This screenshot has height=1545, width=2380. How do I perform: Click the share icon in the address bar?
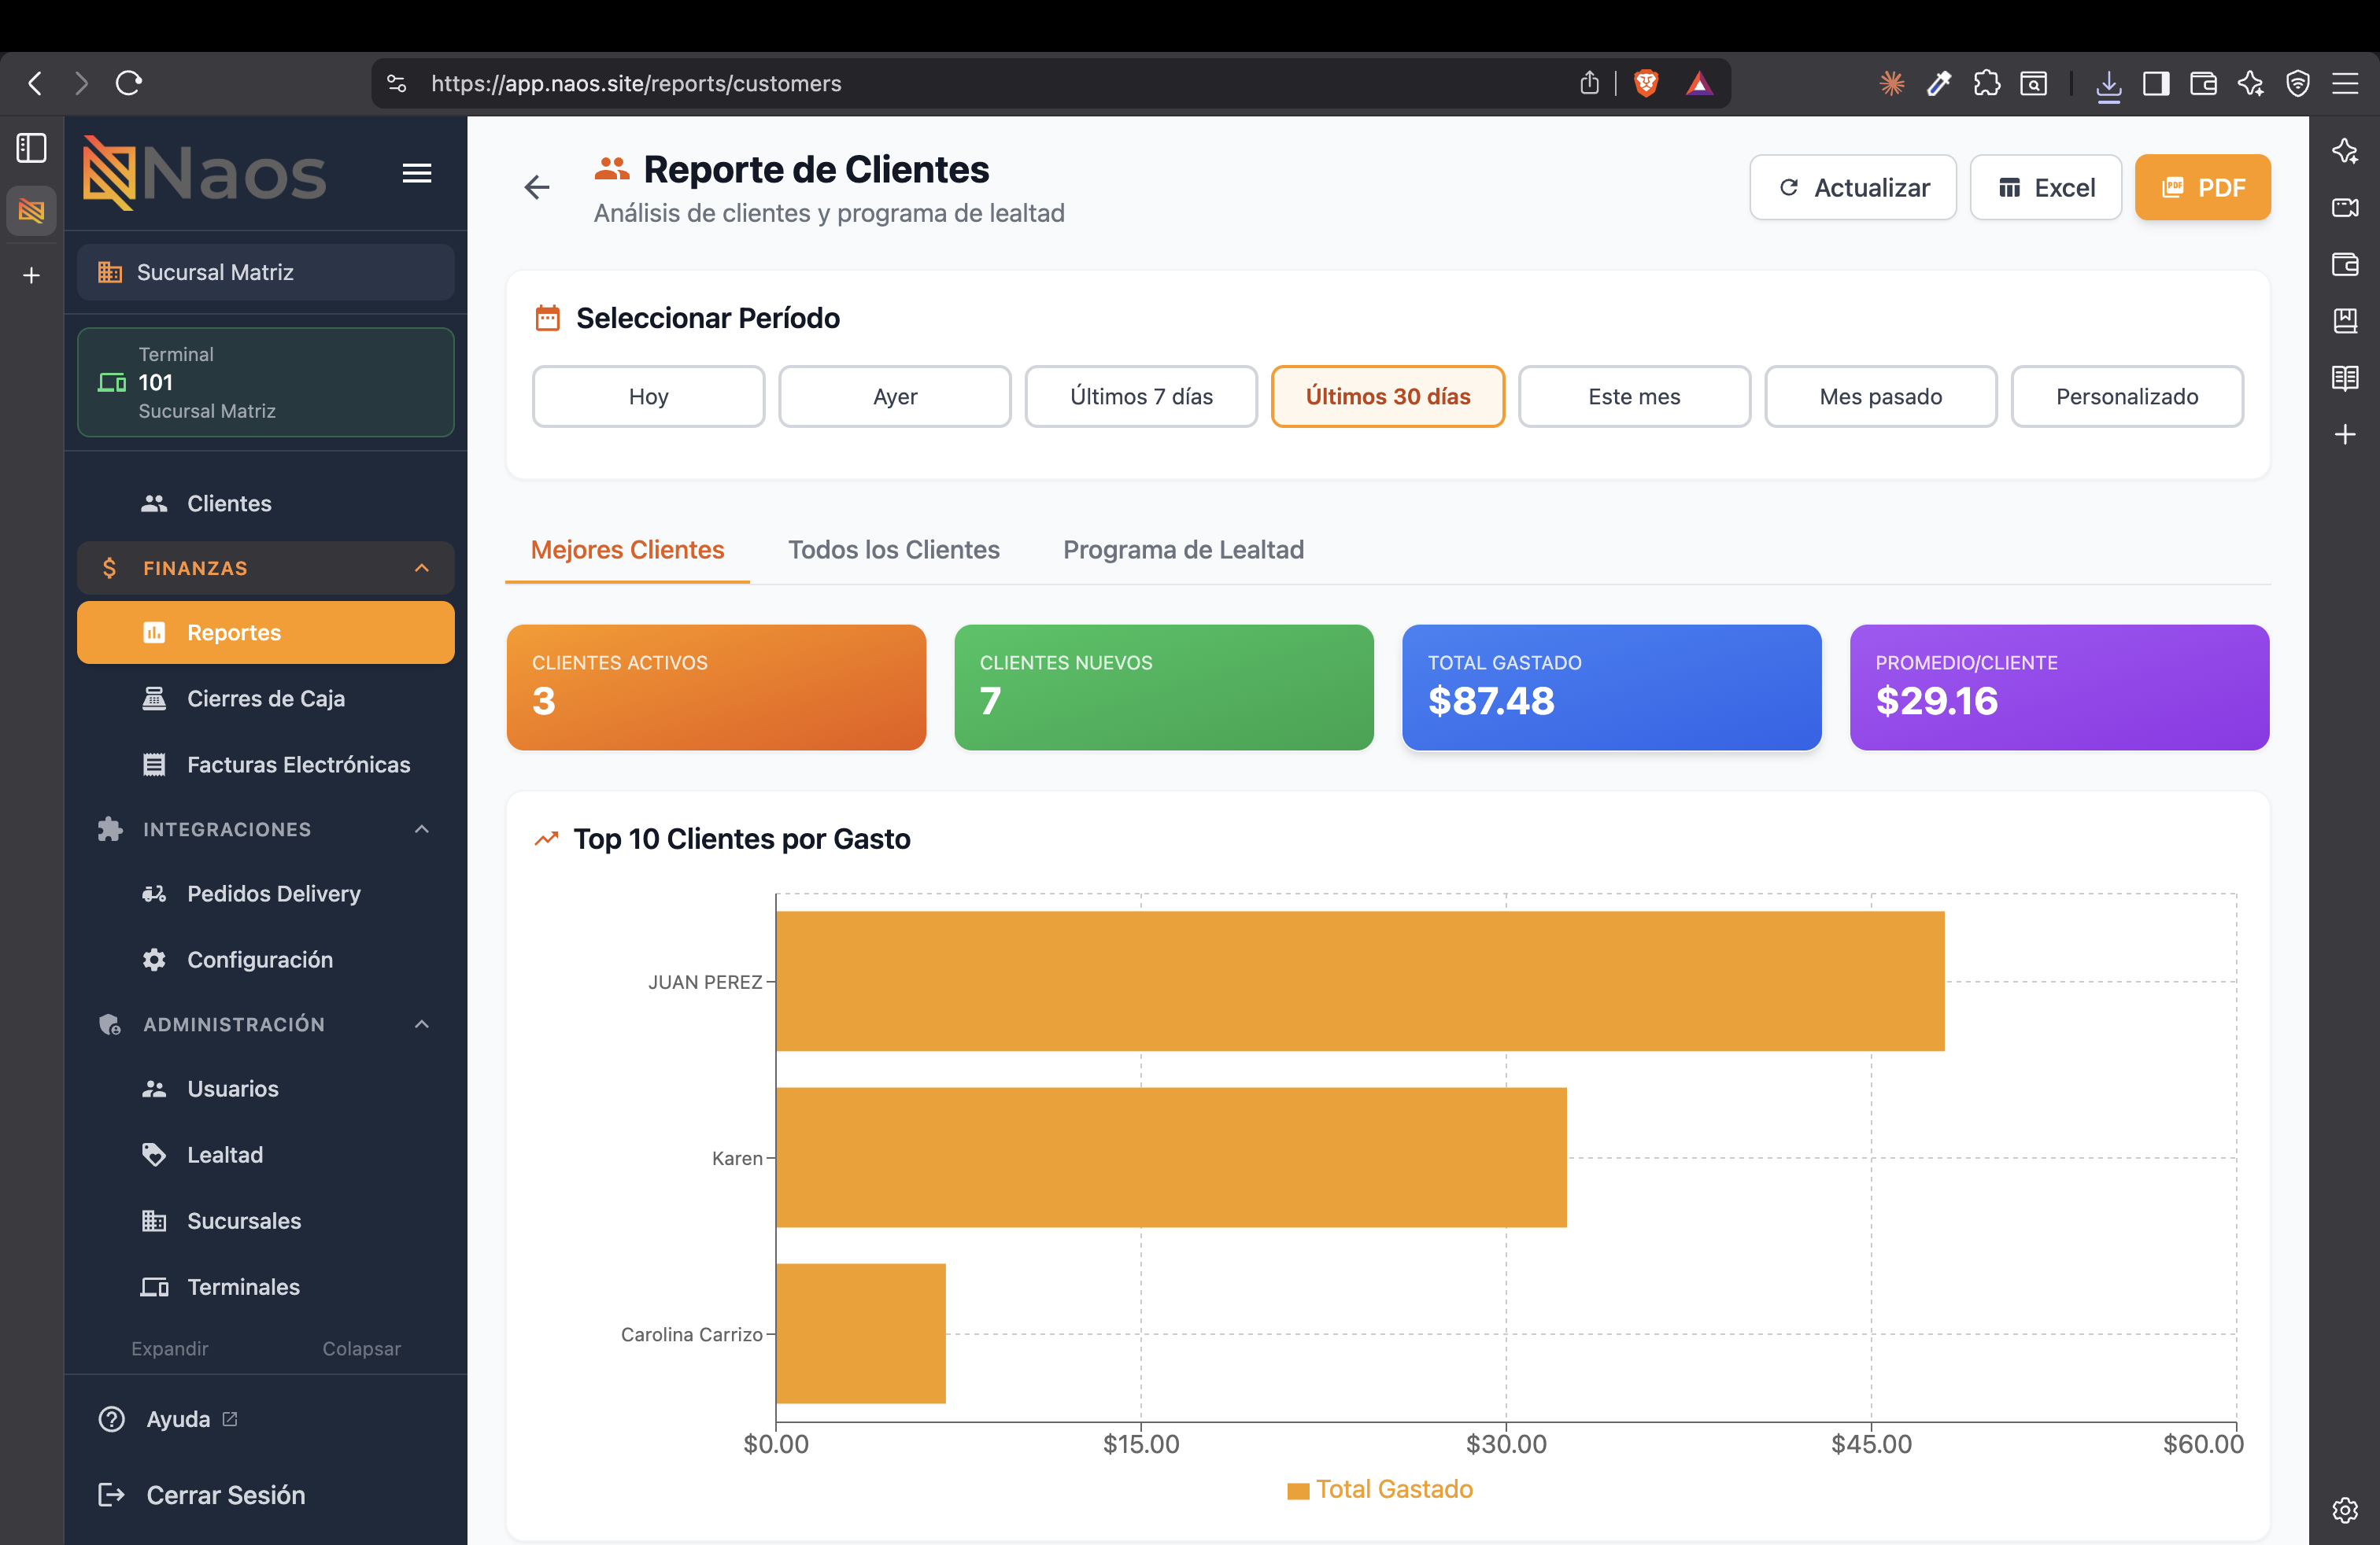coord(1589,83)
